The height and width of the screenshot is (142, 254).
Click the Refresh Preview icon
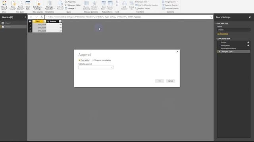[x=60, y=3]
